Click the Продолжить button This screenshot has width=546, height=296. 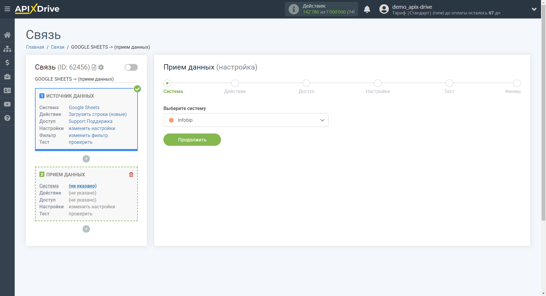coord(192,140)
